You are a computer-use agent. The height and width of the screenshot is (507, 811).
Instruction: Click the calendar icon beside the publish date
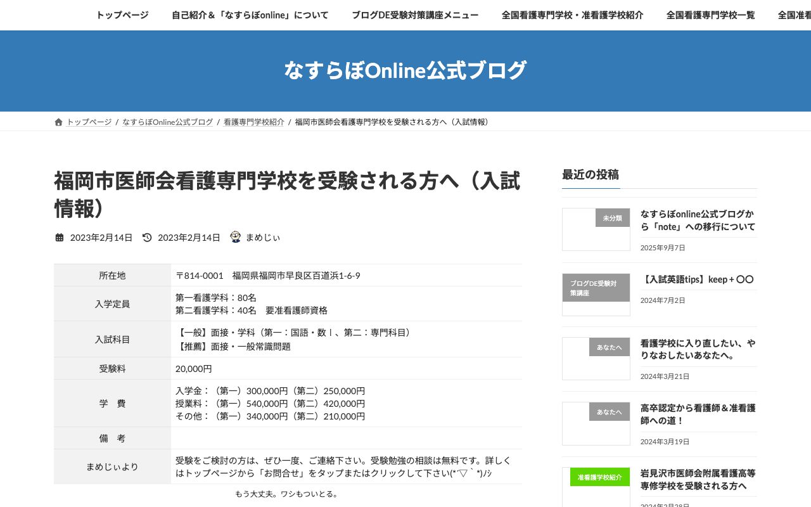(x=60, y=238)
